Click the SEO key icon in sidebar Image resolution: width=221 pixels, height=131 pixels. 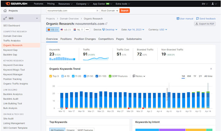5,18
